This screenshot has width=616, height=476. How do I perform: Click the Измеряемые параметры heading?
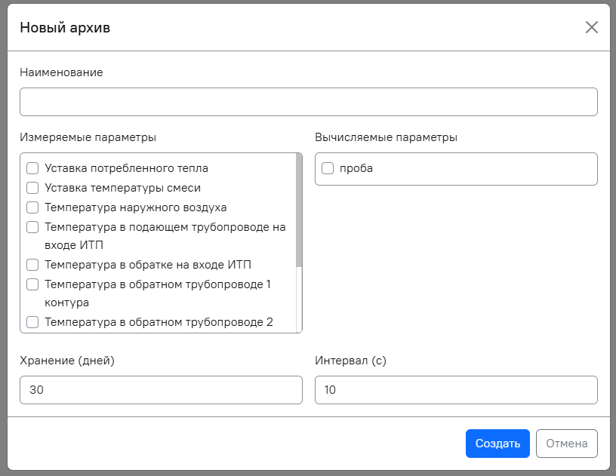click(x=88, y=137)
